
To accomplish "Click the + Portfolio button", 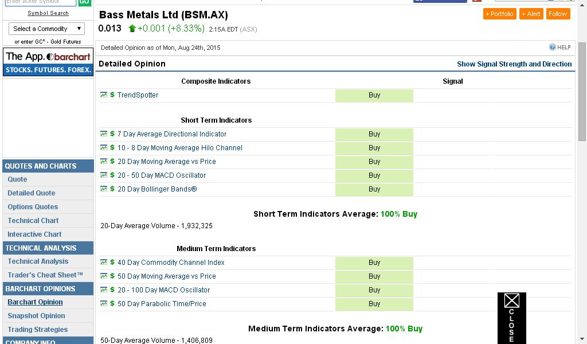I will 499,14.
